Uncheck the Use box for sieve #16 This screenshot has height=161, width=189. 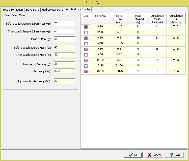click(86, 27)
